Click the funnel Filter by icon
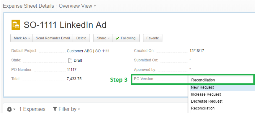255x113 pixels. point(55,109)
